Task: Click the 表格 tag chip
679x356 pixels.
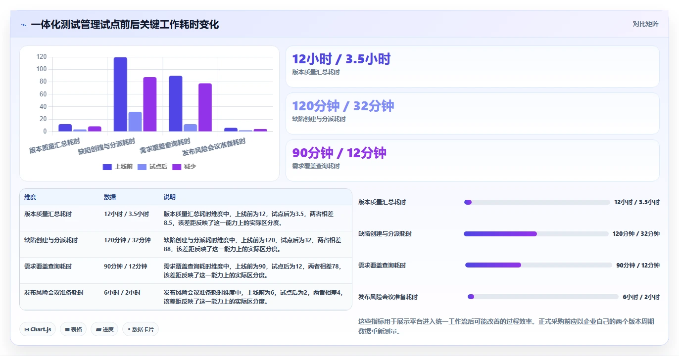Action: click(x=73, y=329)
